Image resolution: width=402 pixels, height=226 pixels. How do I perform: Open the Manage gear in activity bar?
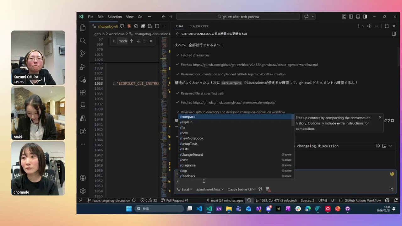[83, 191]
